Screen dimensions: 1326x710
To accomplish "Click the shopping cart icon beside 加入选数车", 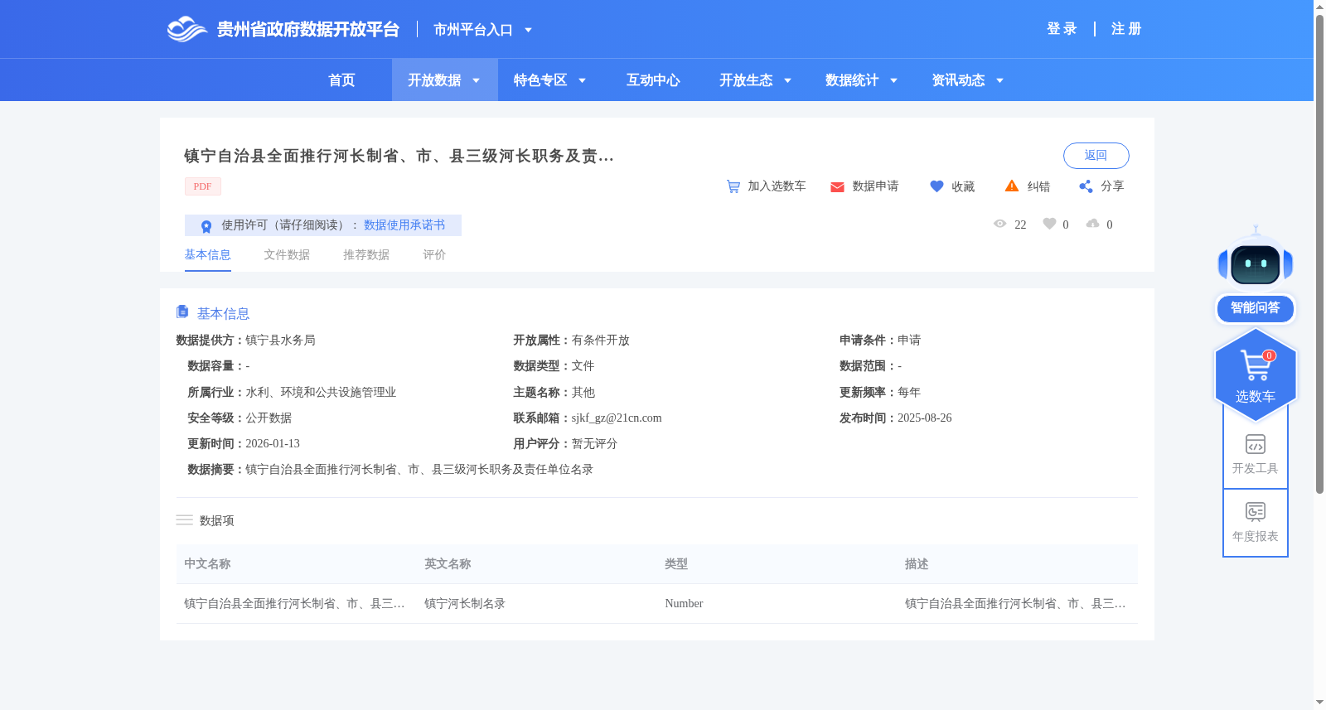I will (x=733, y=186).
